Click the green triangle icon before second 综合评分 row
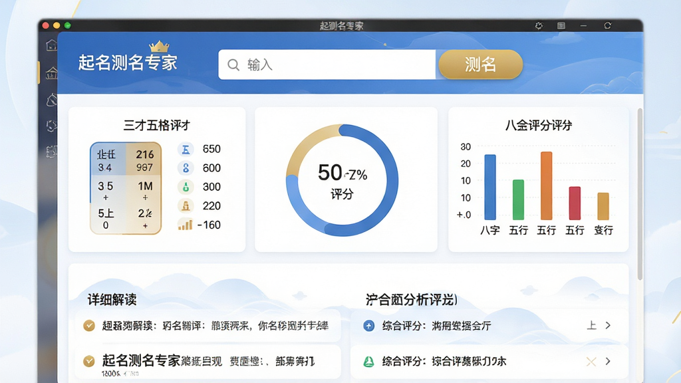Screen dimensions: 681x383 (x=368, y=361)
